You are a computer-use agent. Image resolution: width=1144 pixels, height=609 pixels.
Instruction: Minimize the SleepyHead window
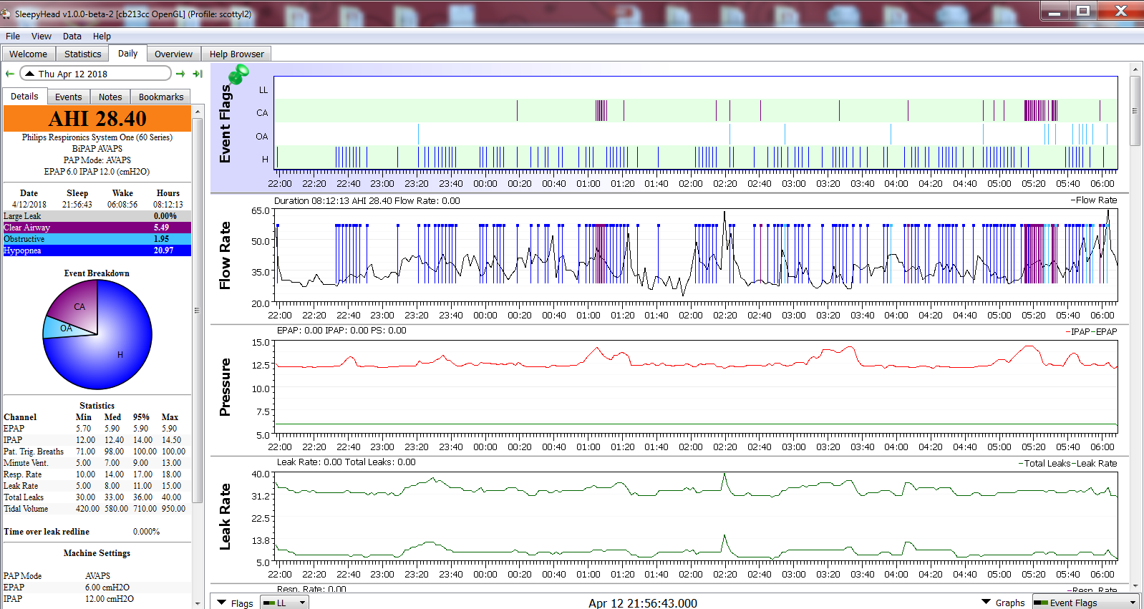coord(1055,11)
